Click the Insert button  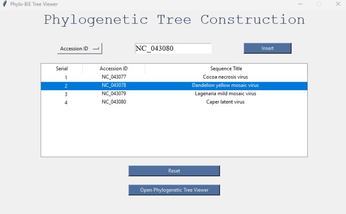tap(267, 48)
